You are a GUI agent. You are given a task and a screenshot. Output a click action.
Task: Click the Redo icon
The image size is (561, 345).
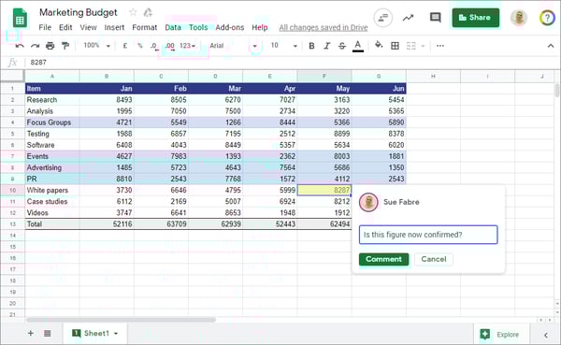[x=36, y=46]
